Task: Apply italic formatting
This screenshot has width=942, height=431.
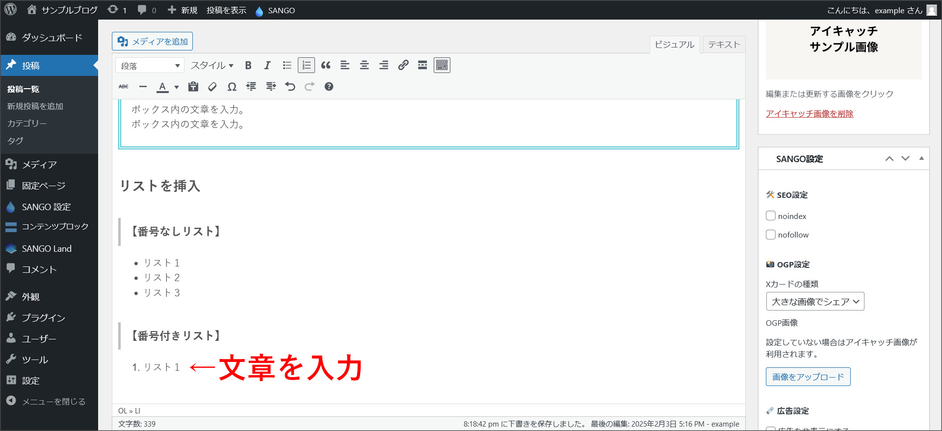Action: point(267,65)
